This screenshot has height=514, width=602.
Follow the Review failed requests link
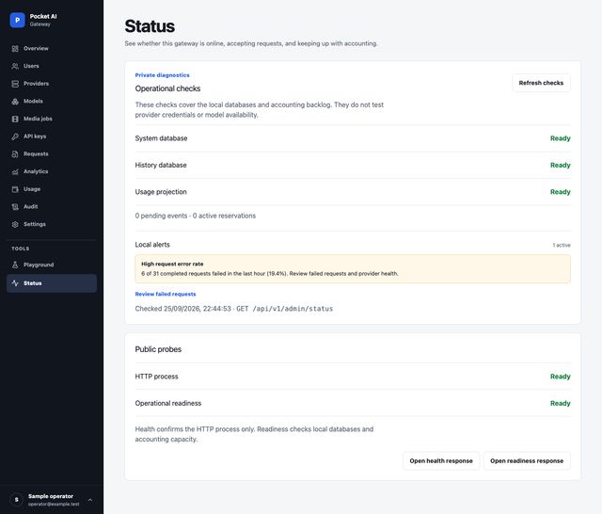point(166,295)
